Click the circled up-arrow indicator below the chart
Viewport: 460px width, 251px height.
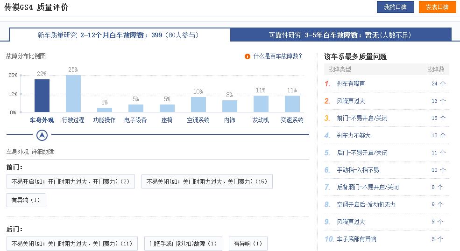(42, 135)
